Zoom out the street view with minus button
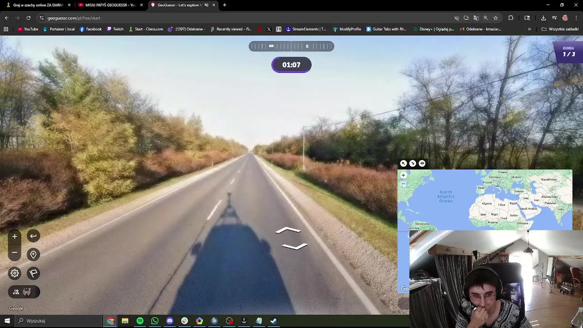Image resolution: width=583 pixels, height=328 pixels. click(x=15, y=252)
